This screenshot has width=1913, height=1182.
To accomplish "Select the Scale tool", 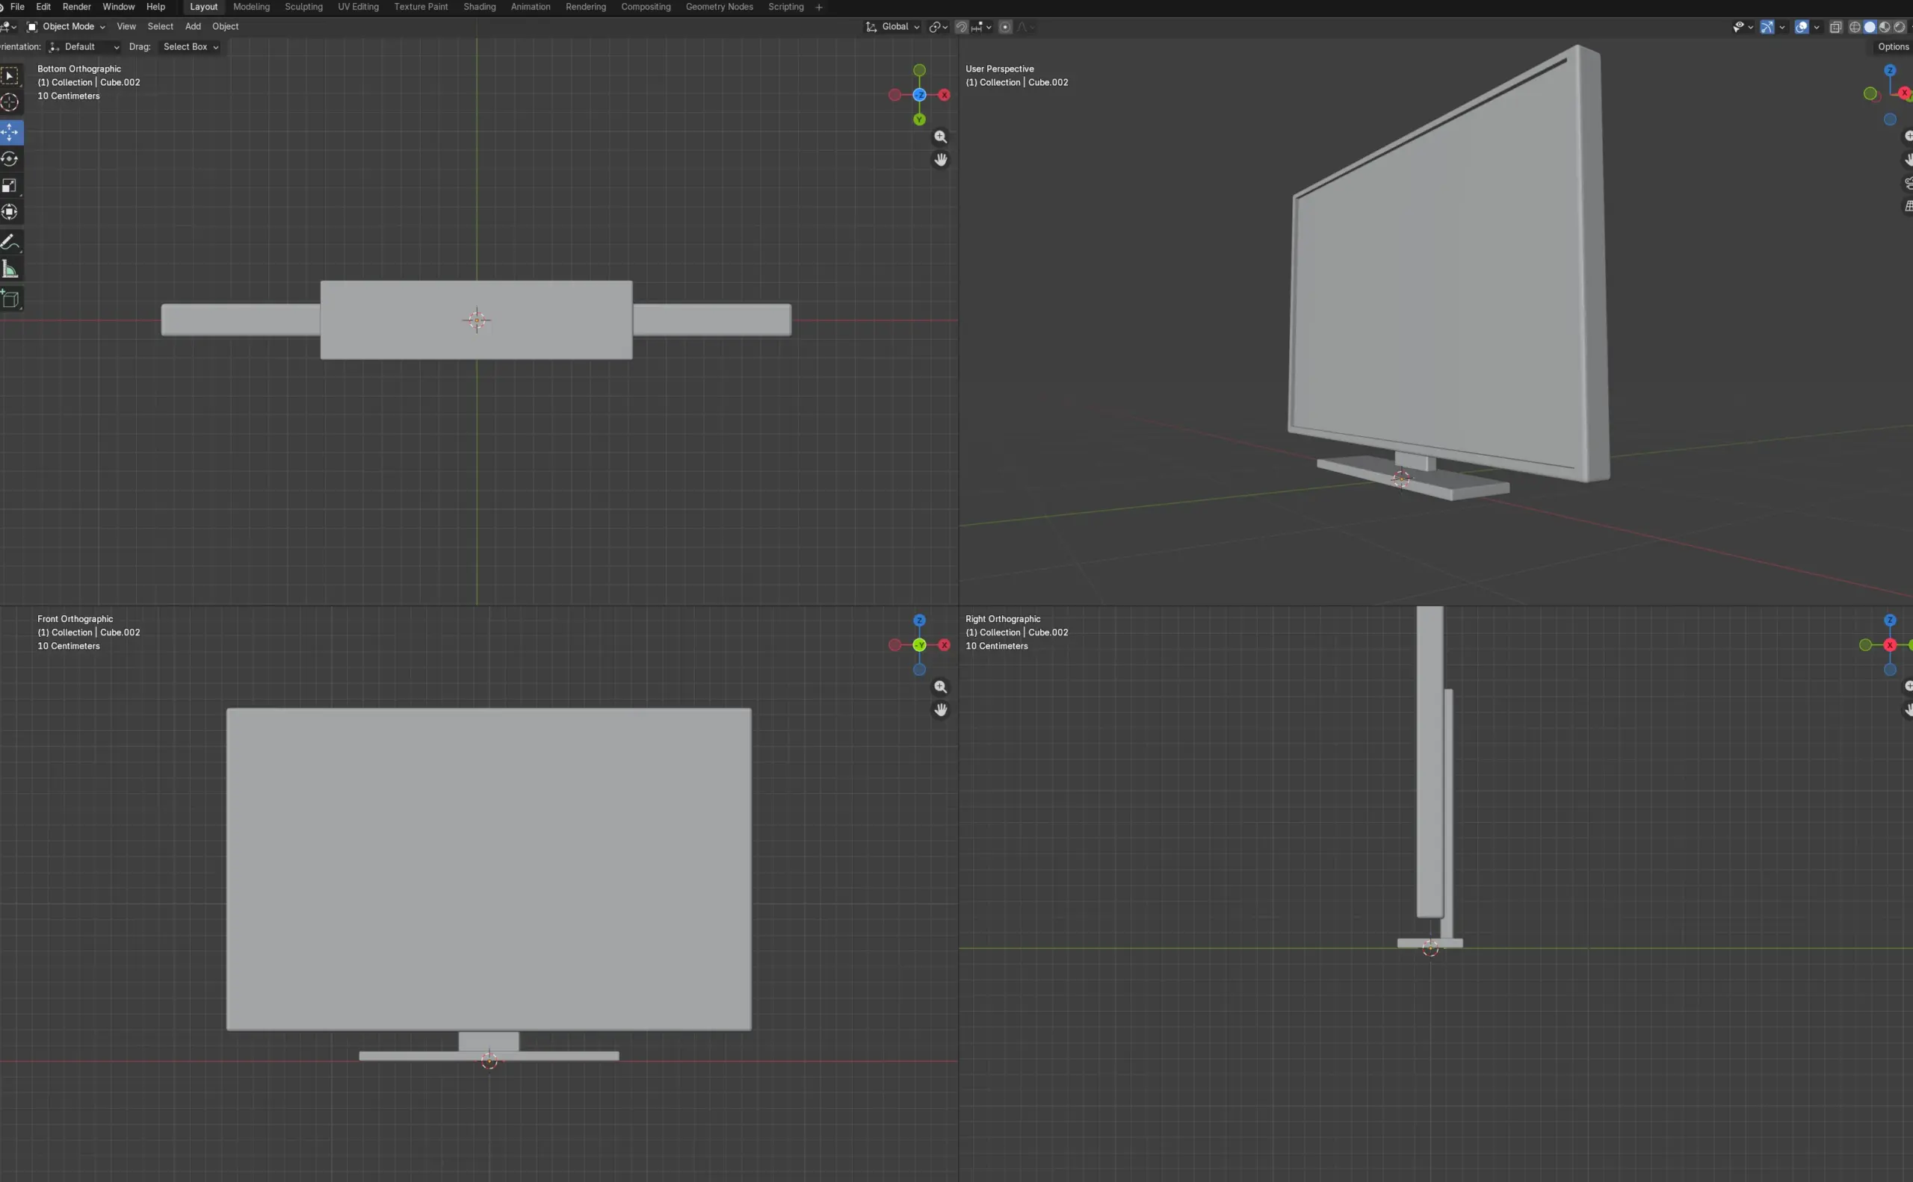I will tap(10, 186).
